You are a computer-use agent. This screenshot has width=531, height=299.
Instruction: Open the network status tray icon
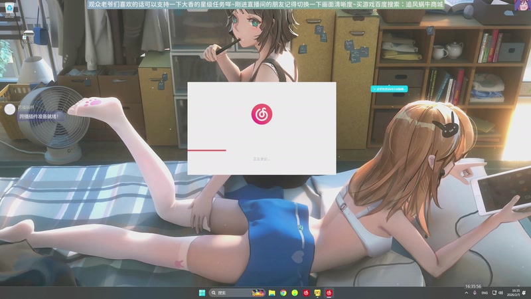coord(494,293)
